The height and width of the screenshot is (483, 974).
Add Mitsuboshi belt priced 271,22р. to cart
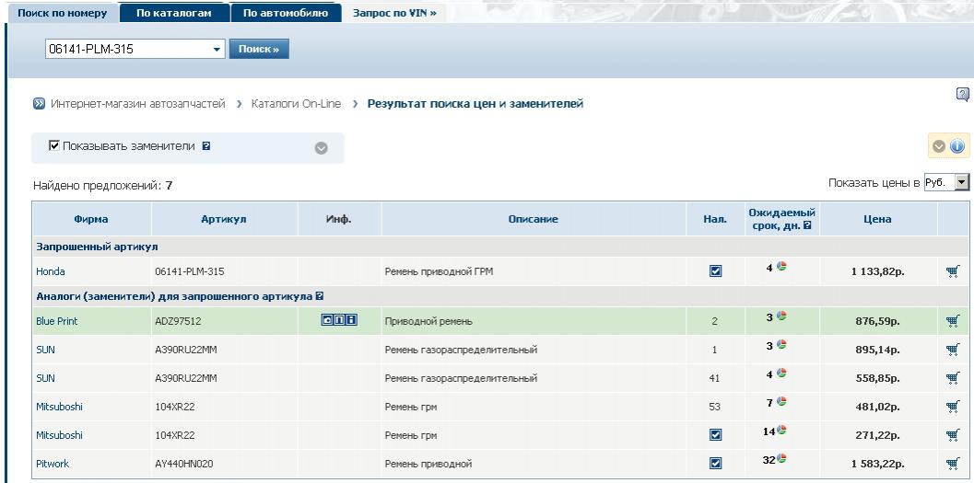[952, 434]
